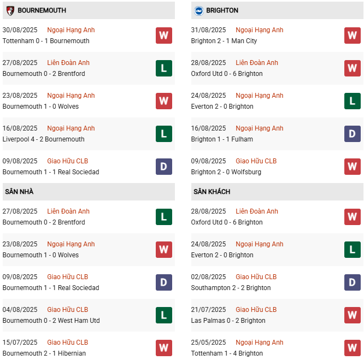Open Ngoại Hạng Anh link dated 31/08/2025
Viewport: 364px width, 360px height.
(260, 30)
